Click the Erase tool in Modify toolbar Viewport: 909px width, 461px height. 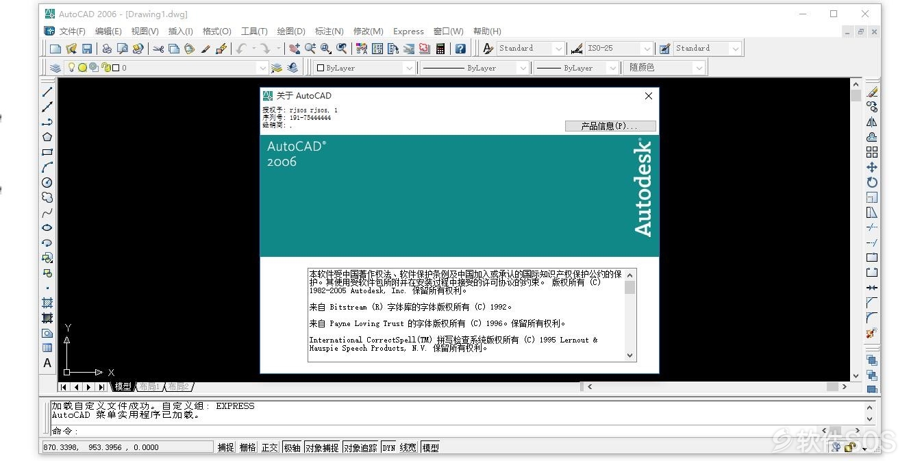coord(872,92)
